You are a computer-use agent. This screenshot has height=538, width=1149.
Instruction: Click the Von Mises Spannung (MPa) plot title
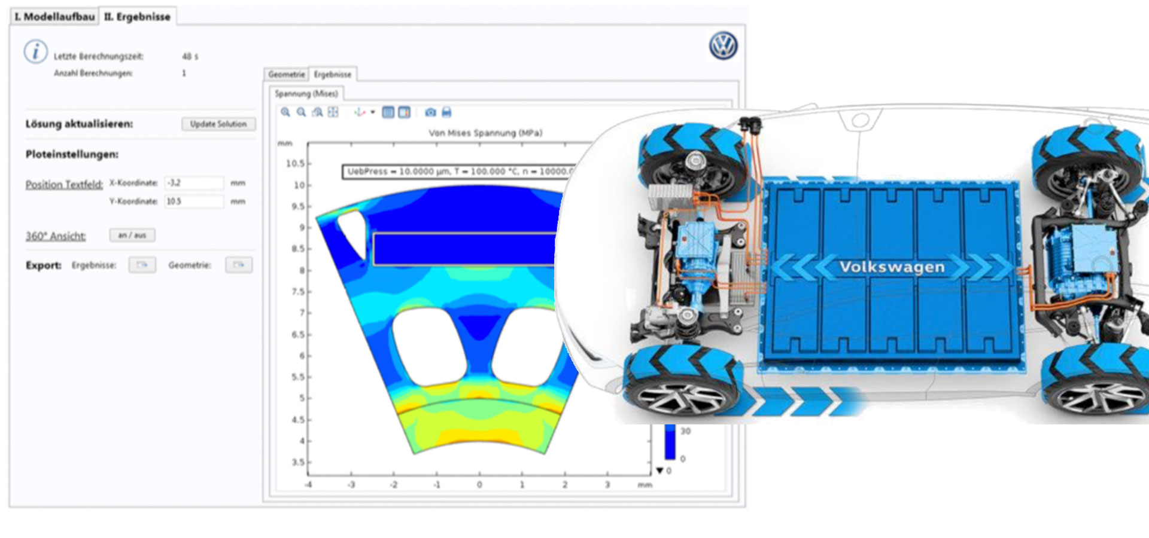click(485, 133)
